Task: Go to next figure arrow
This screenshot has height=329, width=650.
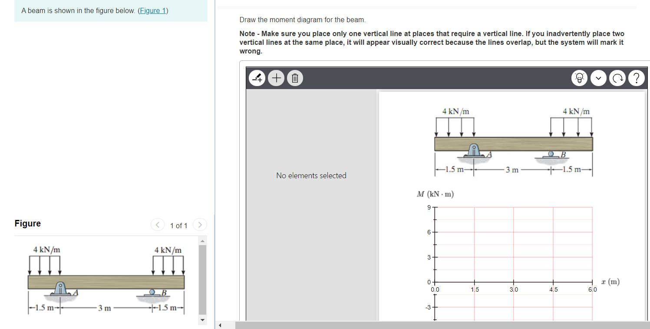Action: (x=200, y=225)
